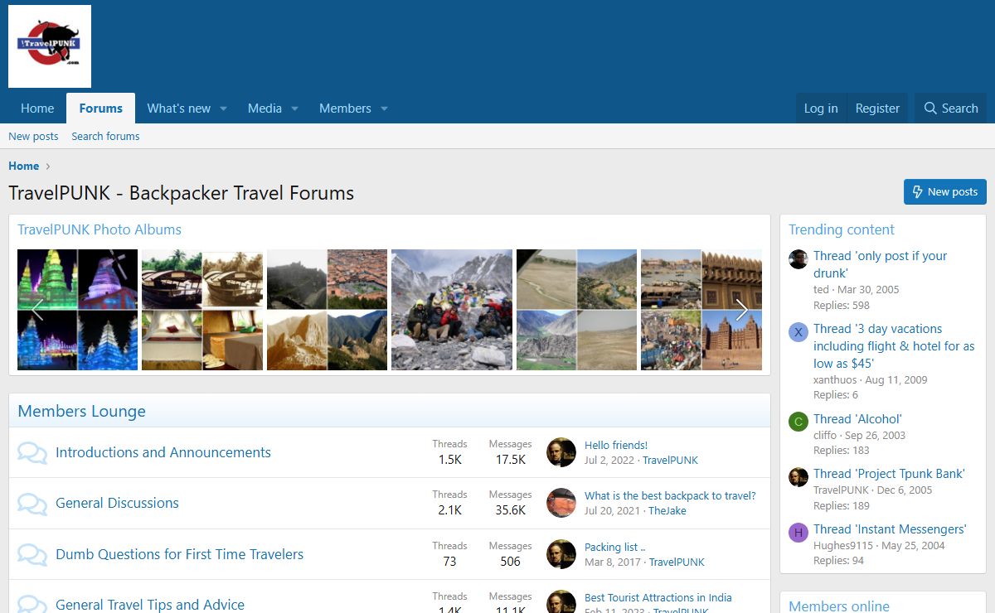Open New posts in the sub-navigation
This screenshot has height=613, width=995.
coord(33,136)
